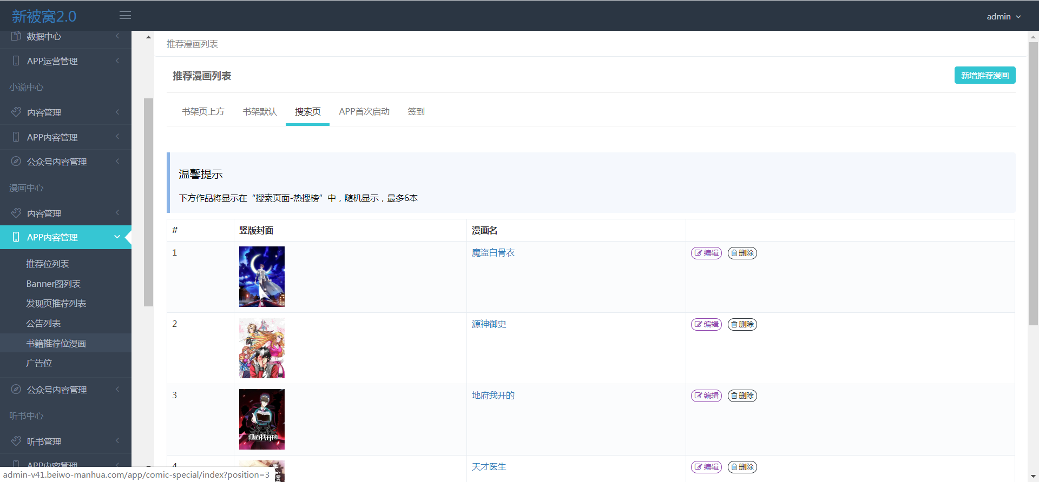Screen dimensions: 1039x482
Task: Toggle the sidebar hamburger menu icon
Action: pos(125,16)
